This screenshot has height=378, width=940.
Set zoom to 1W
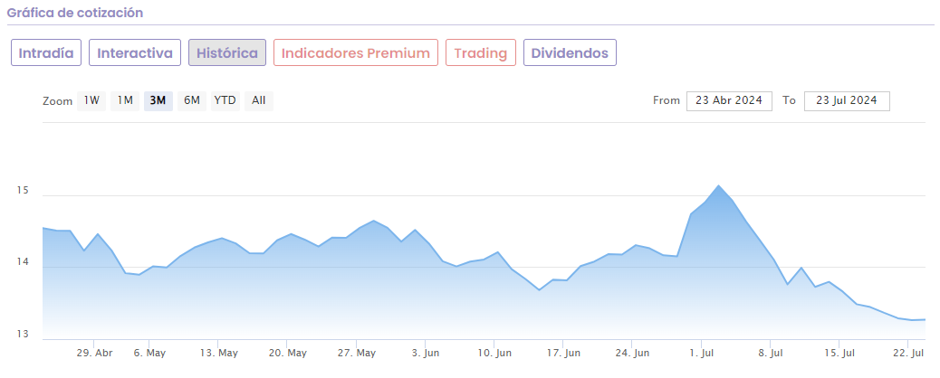[x=91, y=100]
